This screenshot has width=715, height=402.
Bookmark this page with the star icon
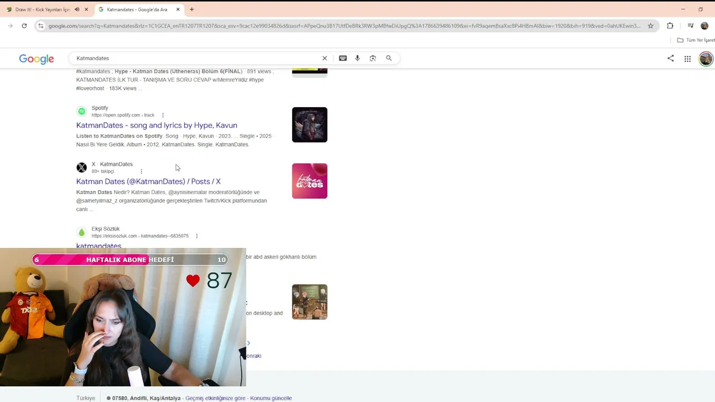651,26
